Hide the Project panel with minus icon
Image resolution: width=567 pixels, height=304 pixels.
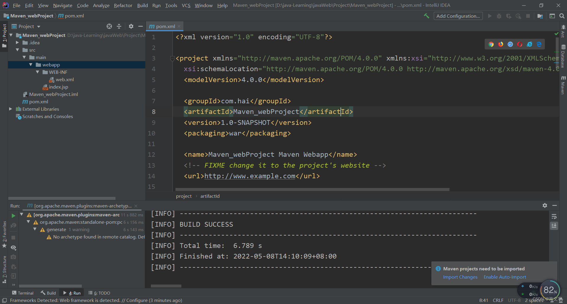tap(141, 26)
